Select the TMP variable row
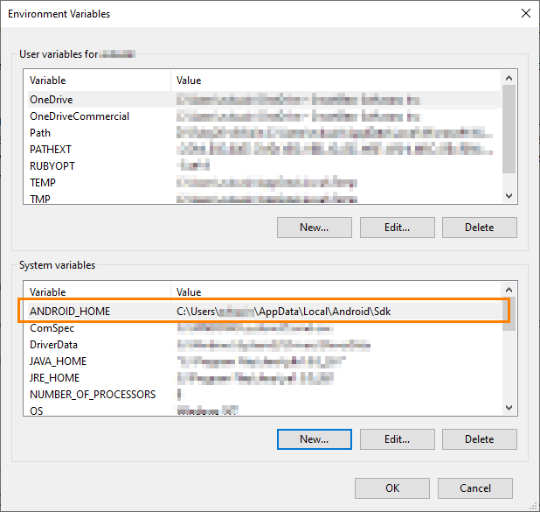The height and width of the screenshot is (512, 540). 264,199
